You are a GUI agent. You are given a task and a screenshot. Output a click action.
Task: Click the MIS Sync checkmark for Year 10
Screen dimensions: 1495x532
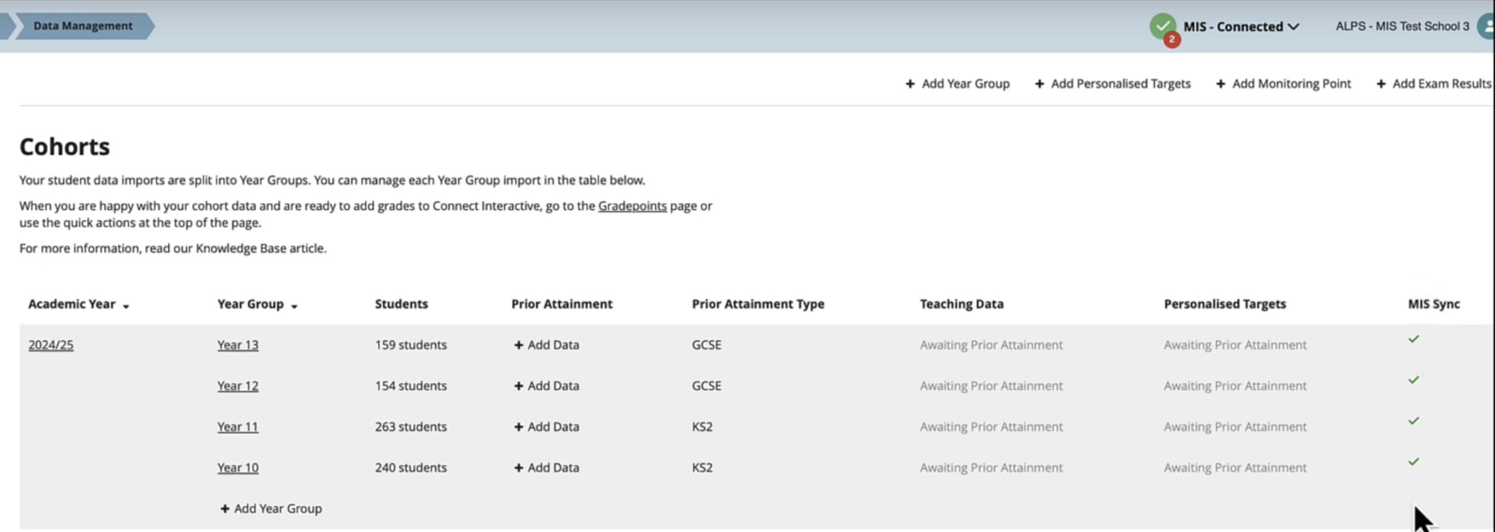[1414, 462]
